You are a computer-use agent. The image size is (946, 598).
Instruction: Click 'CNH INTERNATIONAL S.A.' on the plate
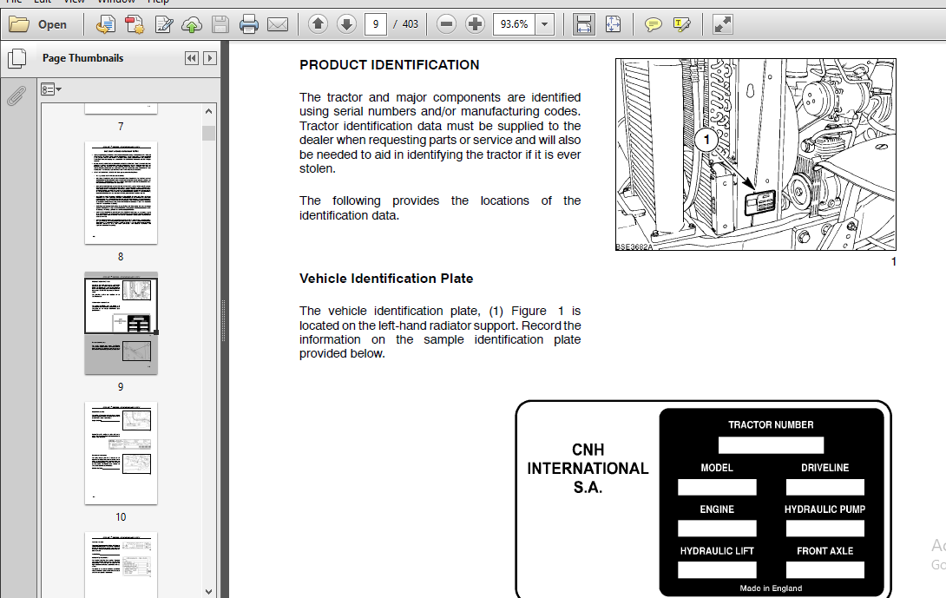(588, 469)
